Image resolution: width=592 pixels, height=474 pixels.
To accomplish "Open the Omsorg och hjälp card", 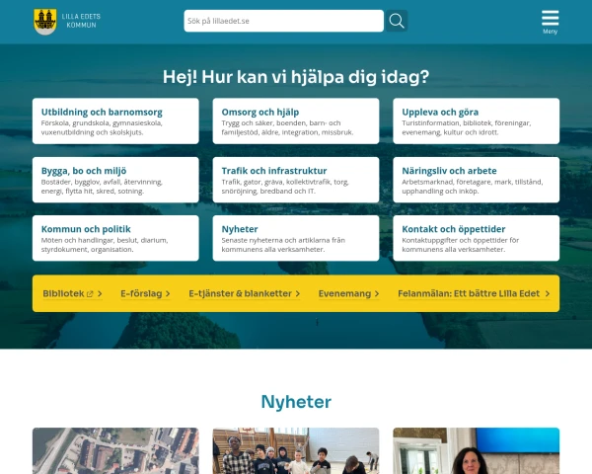I will 296,120.
